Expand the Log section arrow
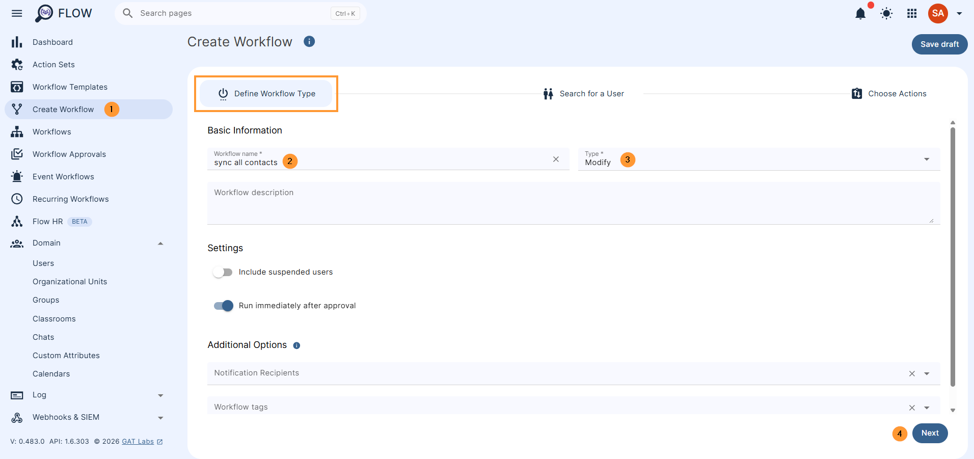 click(160, 396)
